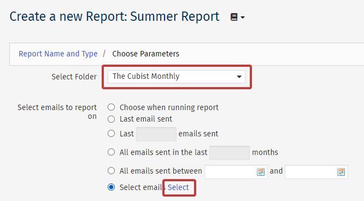Click the 'Create a new Report' page heading
This screenshot has width=364, height=201.
pos(114,17)
